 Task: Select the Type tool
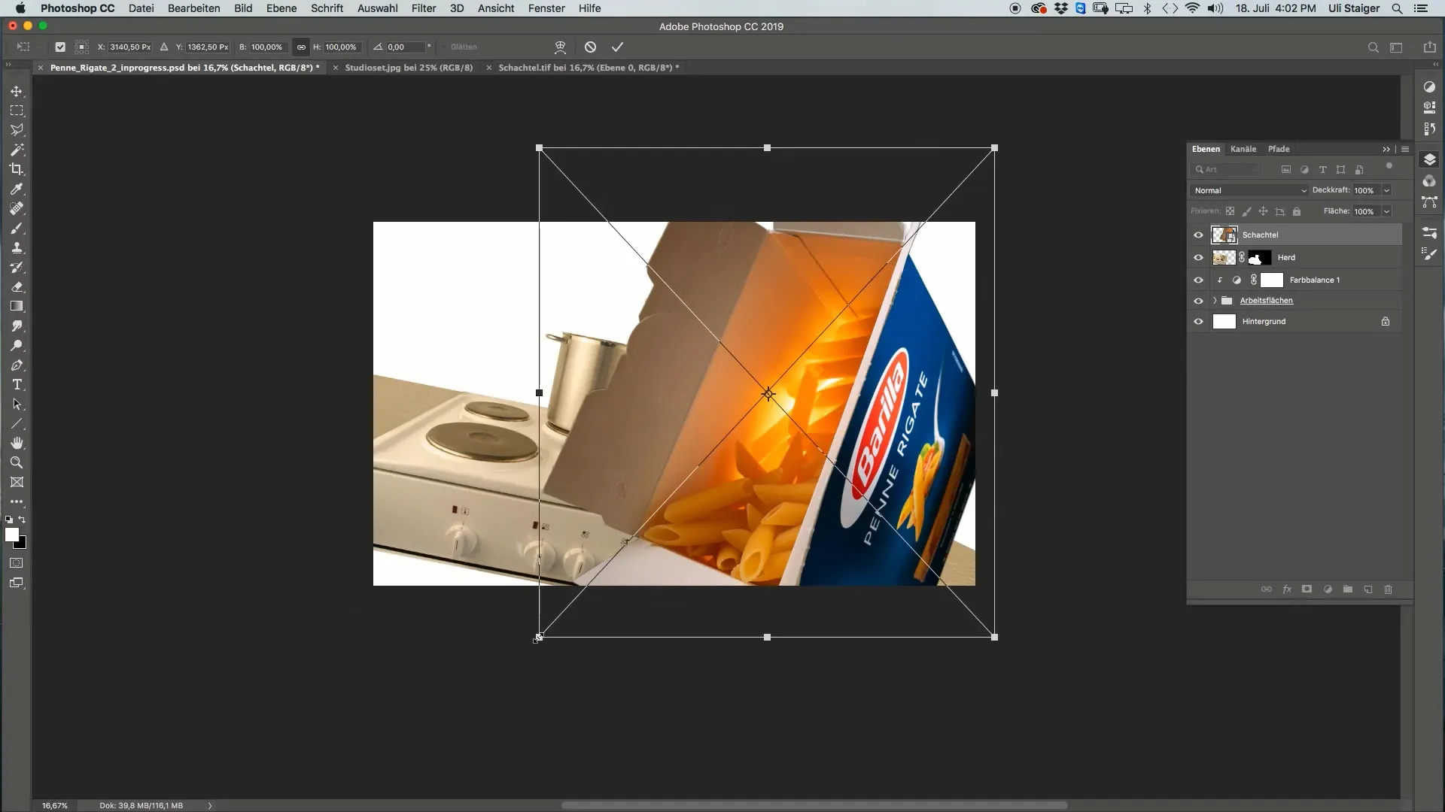click(x=17, y=385)
